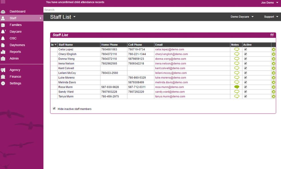Uncheck Active box for Kent Colwell

246,68
